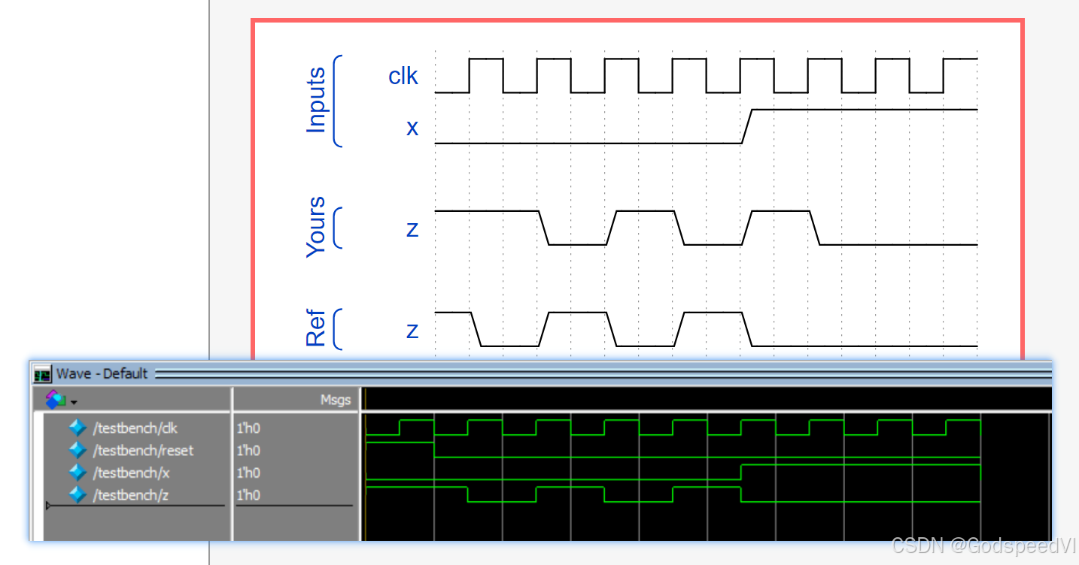Click the blue Ref label in the diagram
The height and width of the screenshot is (565, 1079).
click(x=316, y=326)
